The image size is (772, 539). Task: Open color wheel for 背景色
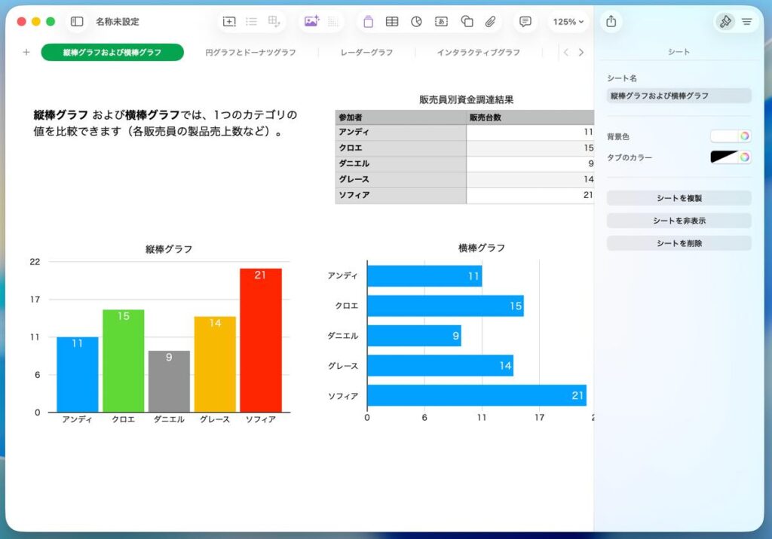(744, 136)
